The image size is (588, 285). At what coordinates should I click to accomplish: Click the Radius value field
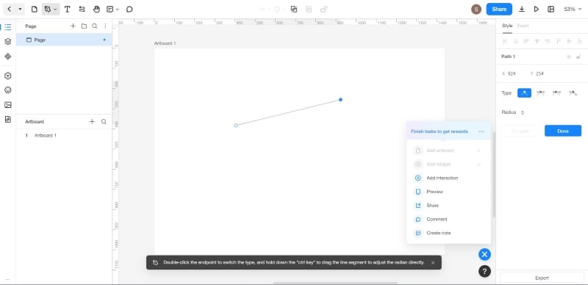(523, 112)
